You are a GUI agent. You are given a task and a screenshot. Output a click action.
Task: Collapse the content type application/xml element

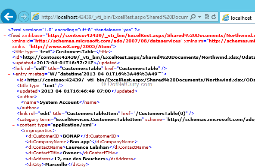click(13, 125)
